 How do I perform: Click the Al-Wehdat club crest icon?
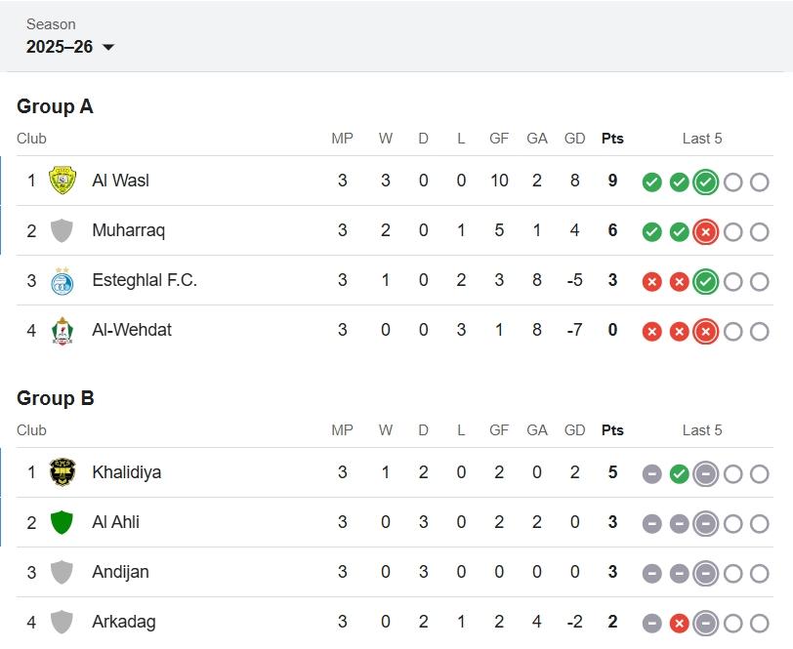point(62,331)
